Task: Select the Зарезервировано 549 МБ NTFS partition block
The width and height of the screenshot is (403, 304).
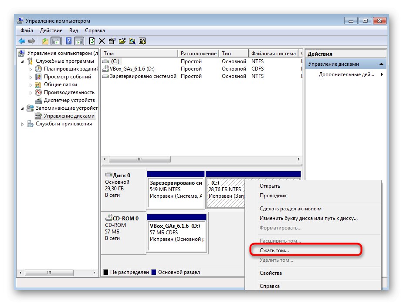Action: click(176, 190)
